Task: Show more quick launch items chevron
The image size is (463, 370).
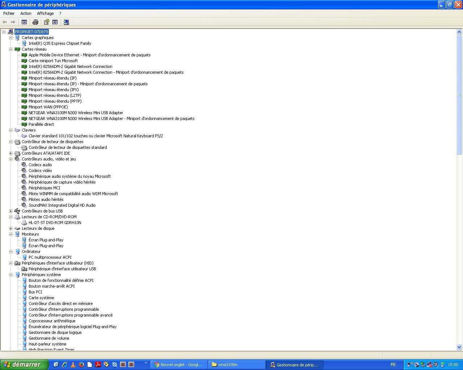Action: pos(146,363)
